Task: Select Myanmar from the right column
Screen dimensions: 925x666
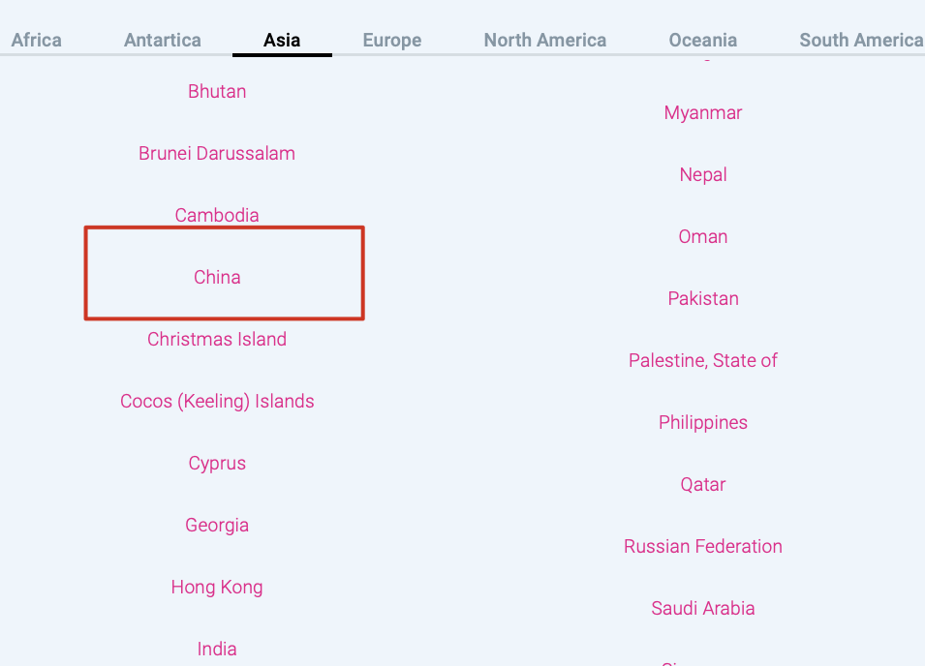Action: point(703,112)
